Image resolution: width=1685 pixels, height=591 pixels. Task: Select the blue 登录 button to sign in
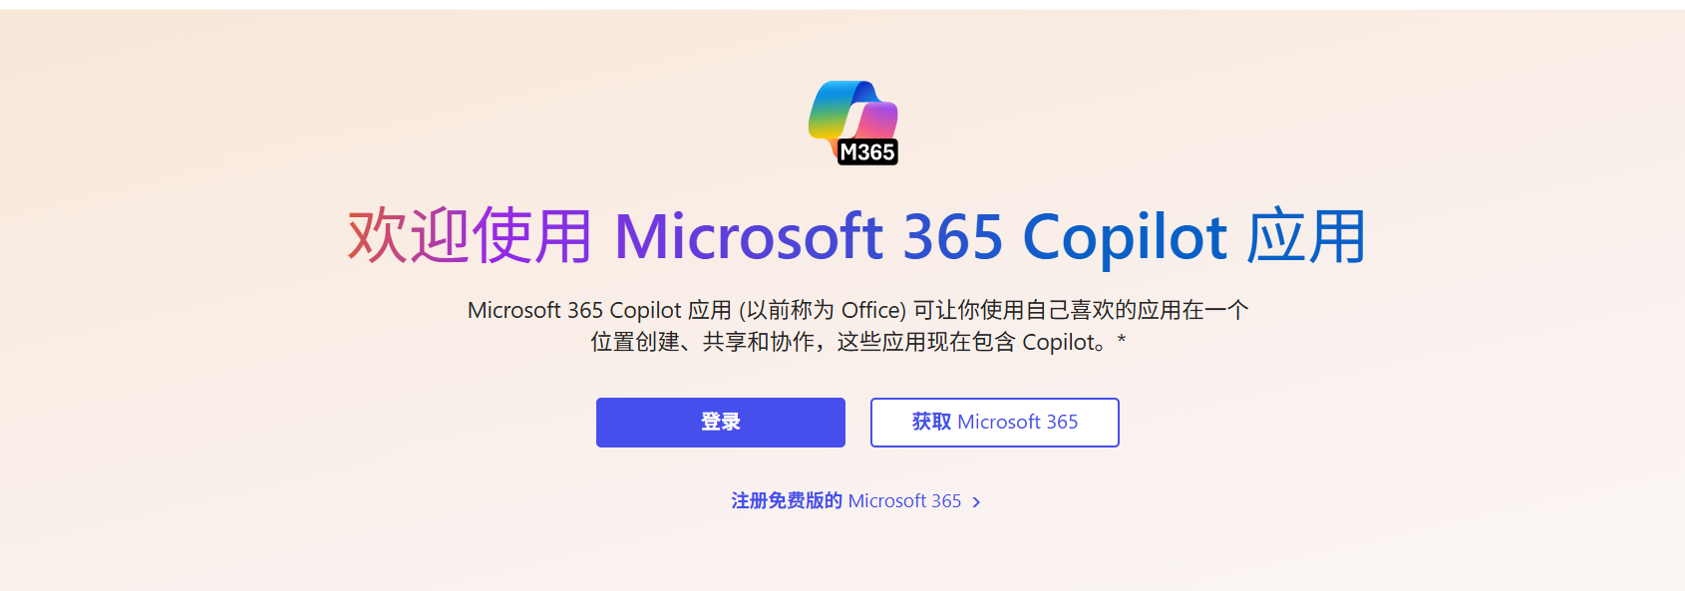tap(720, 422)
